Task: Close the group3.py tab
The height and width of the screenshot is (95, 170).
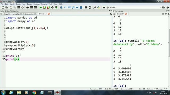Action: point(21,14)
